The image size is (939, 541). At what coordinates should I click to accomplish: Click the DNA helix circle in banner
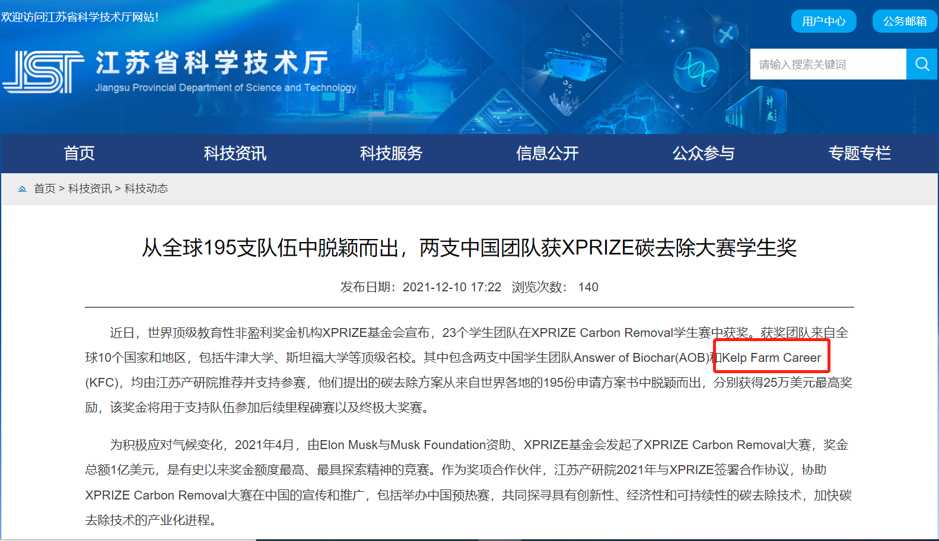click(696, 69)
